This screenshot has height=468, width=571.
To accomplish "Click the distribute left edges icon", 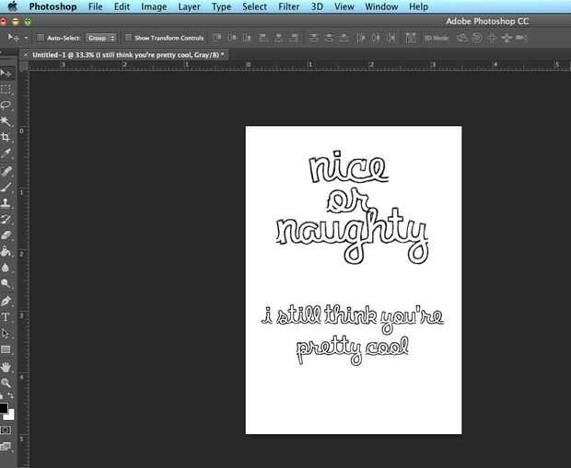I will tap(361, 38).
